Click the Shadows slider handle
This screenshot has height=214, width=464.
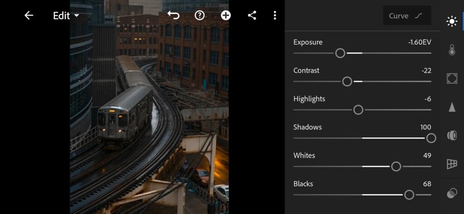point(431,138)
